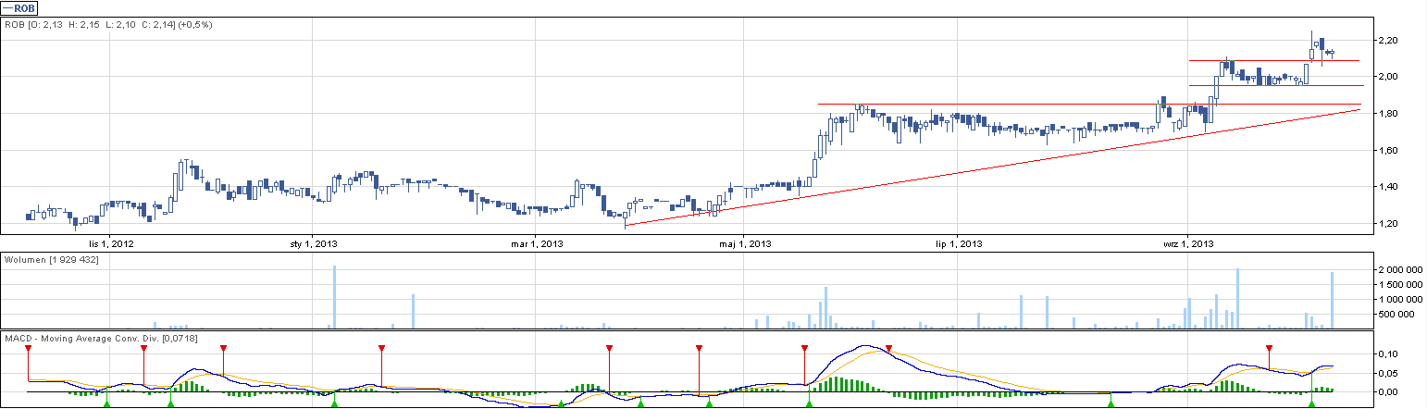Click the 1,40 price axis label
Screen dimensions: 1427x409
tap(1386, 187)
